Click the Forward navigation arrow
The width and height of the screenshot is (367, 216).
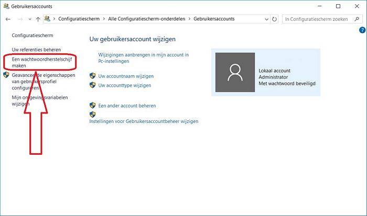[x=19, y=19]
